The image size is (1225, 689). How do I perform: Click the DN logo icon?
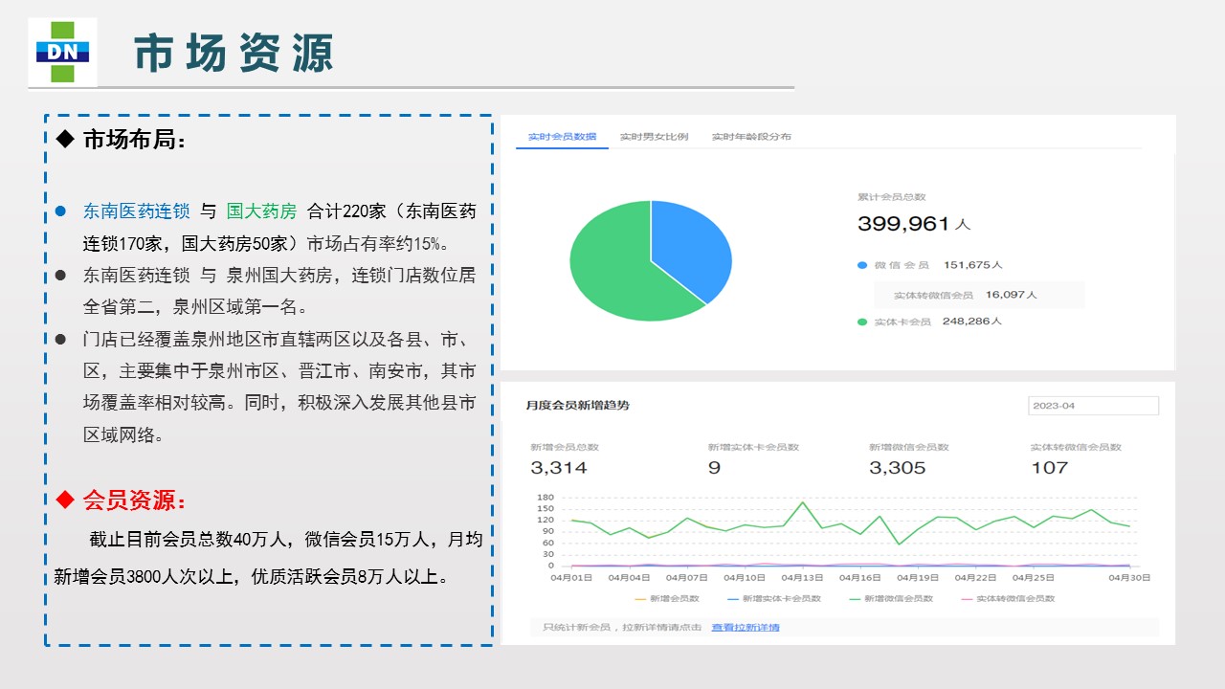click(62, 52)
